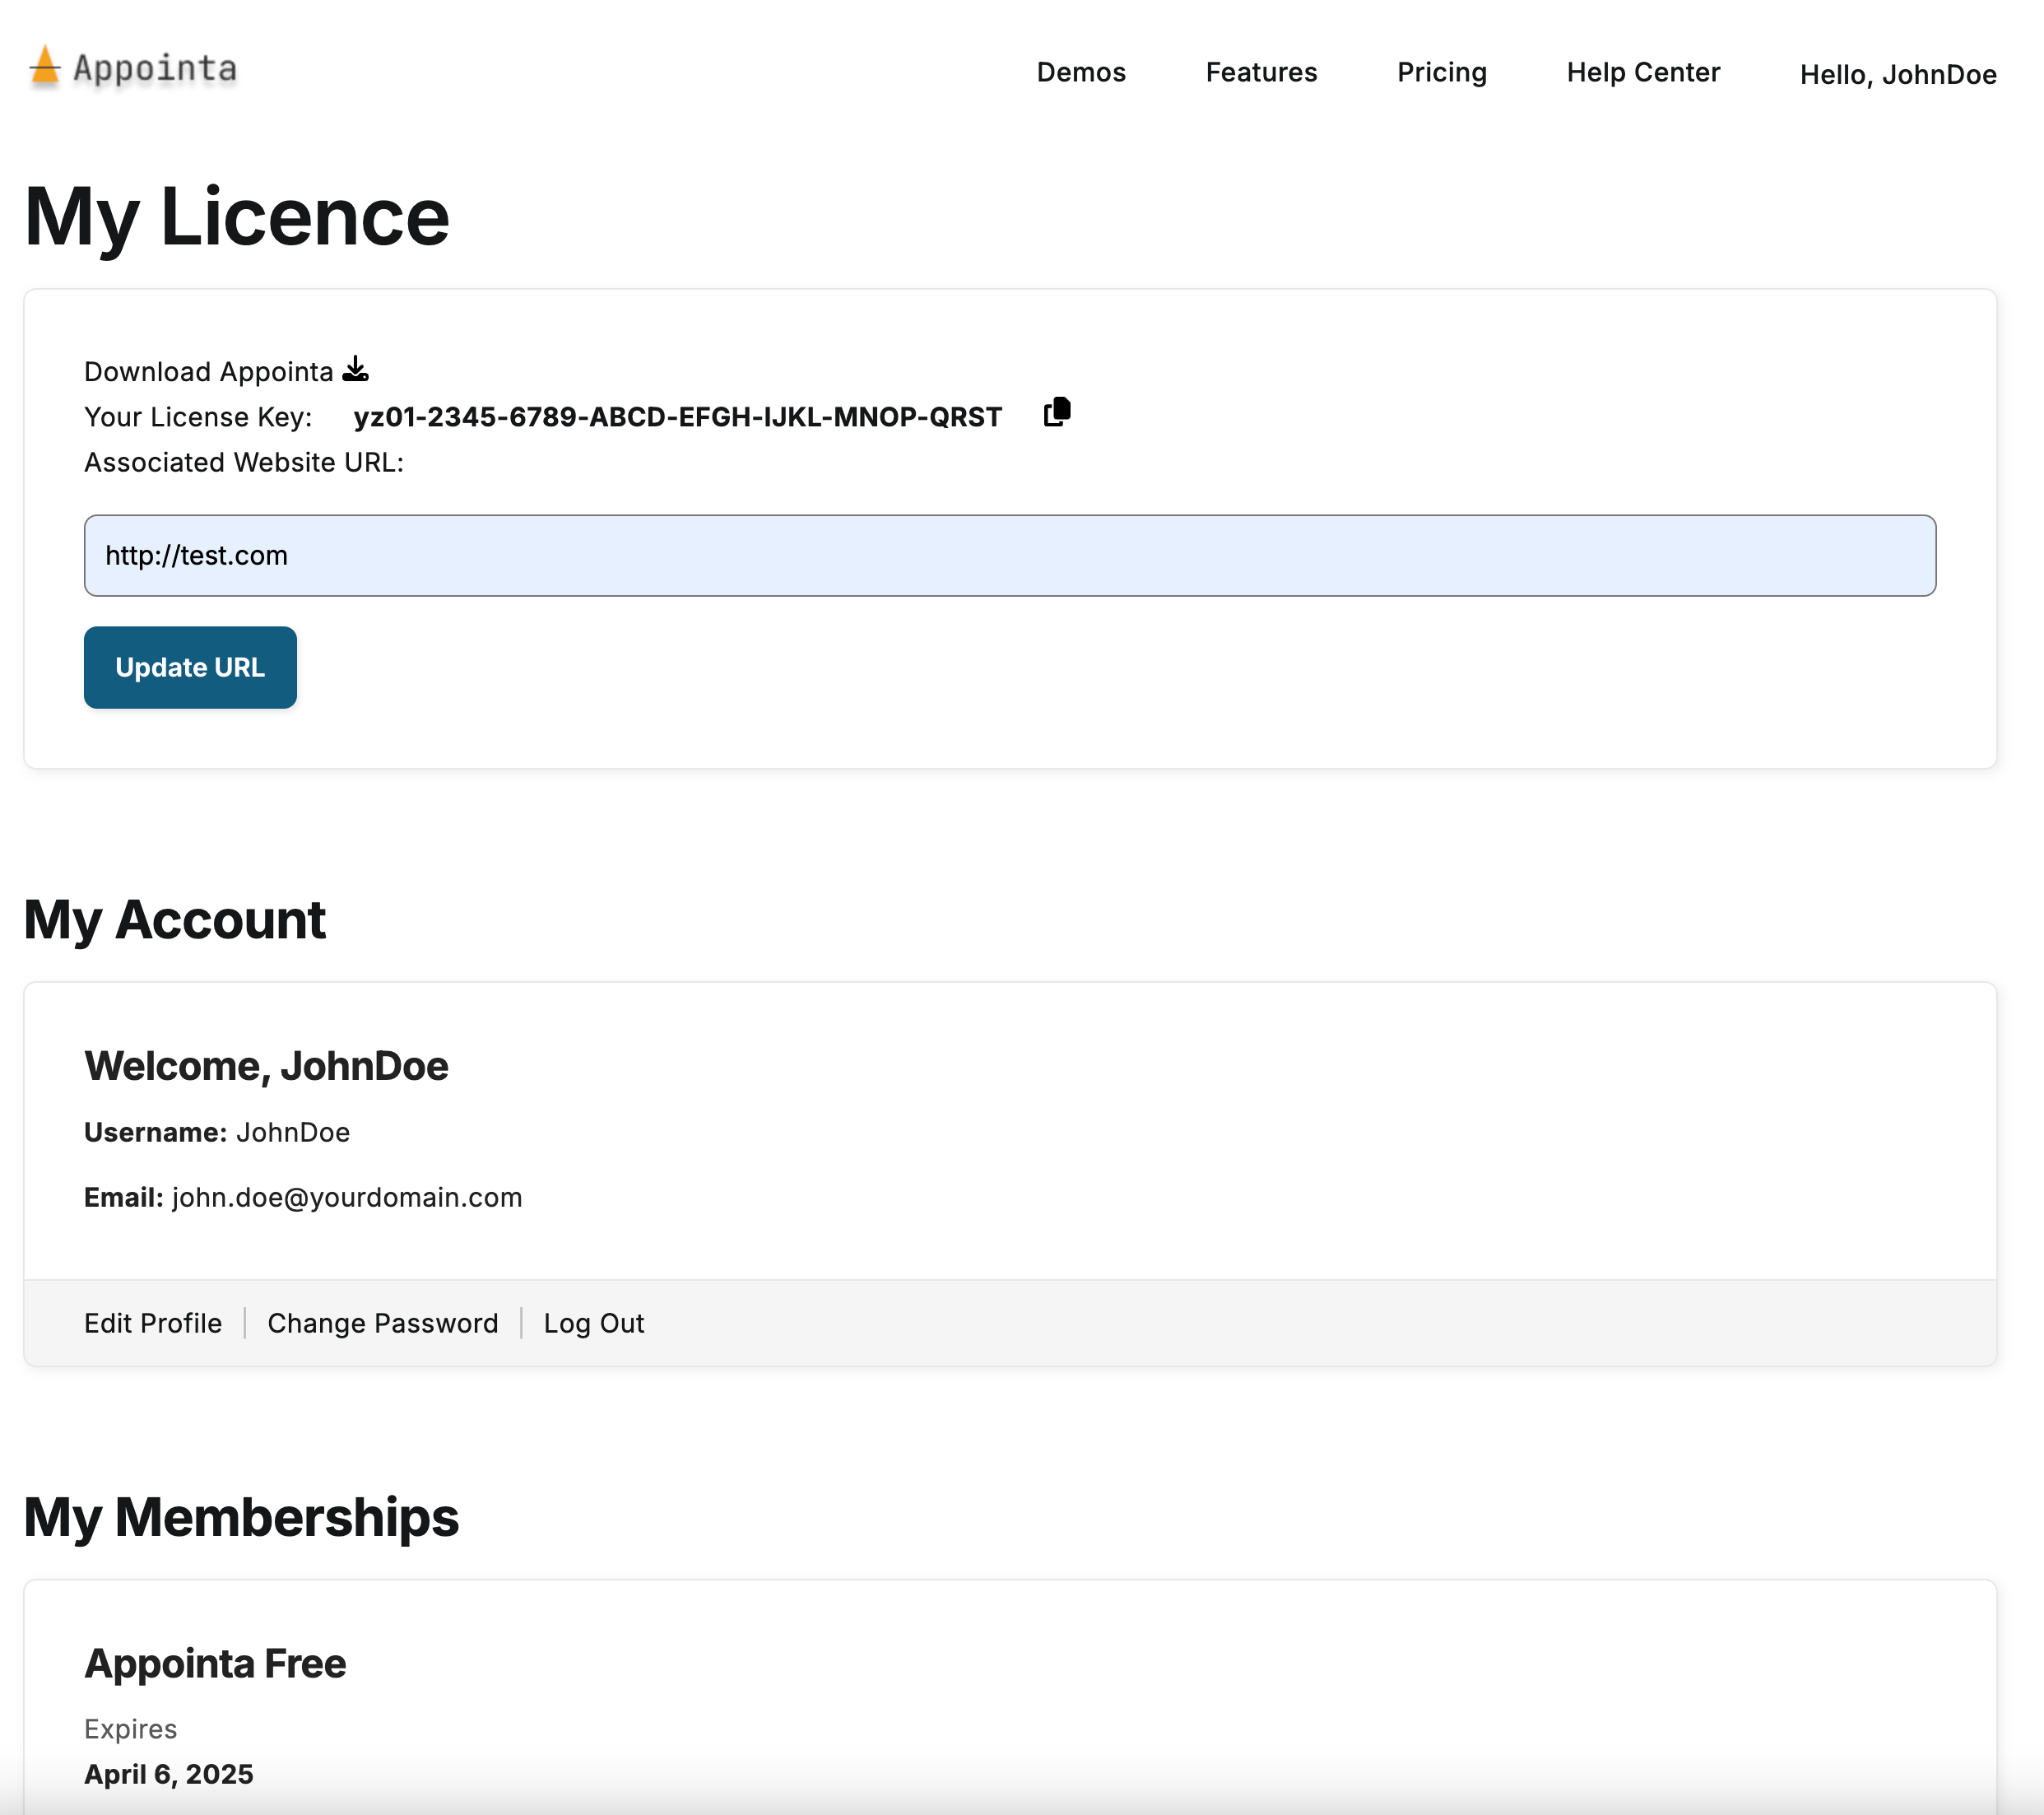Click the Download Appointa link

[208, 372]
